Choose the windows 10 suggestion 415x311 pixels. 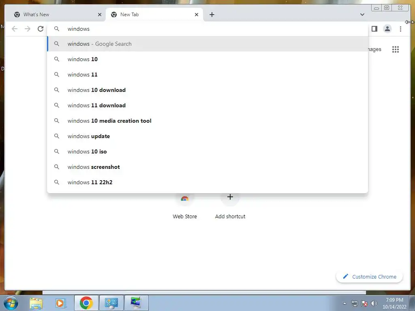tap(207, 59)
